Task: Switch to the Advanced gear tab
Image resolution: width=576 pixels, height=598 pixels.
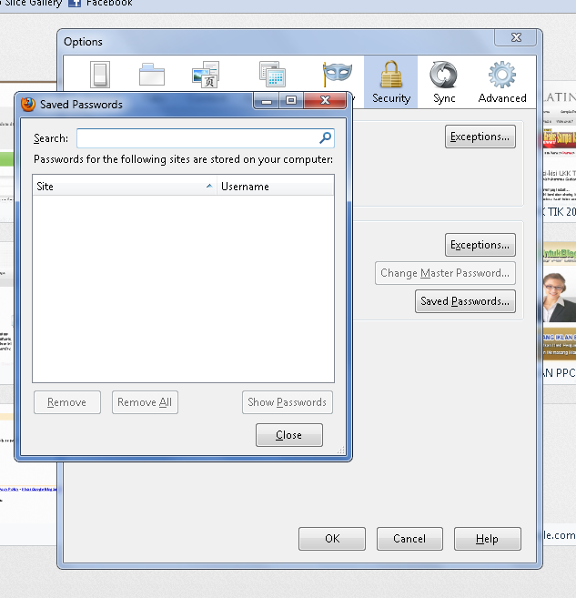Action: [502, 82]
